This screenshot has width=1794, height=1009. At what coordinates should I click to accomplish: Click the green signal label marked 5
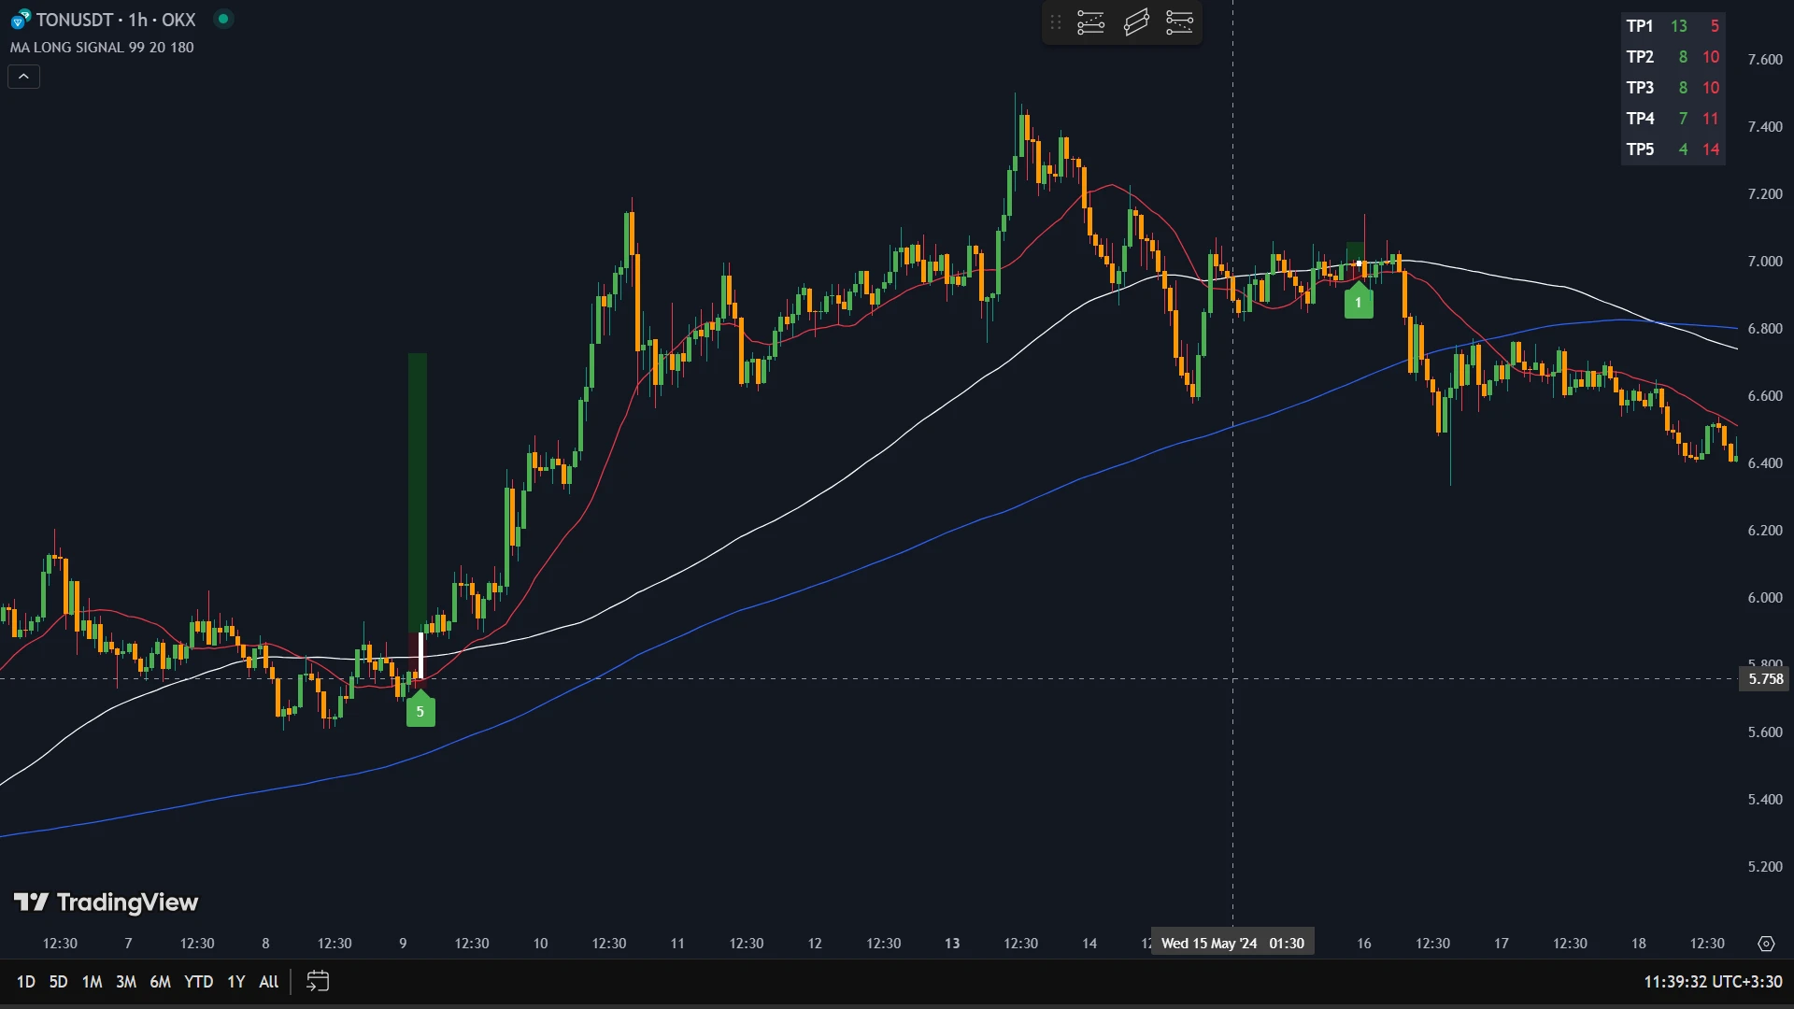(x=420, y=712)
